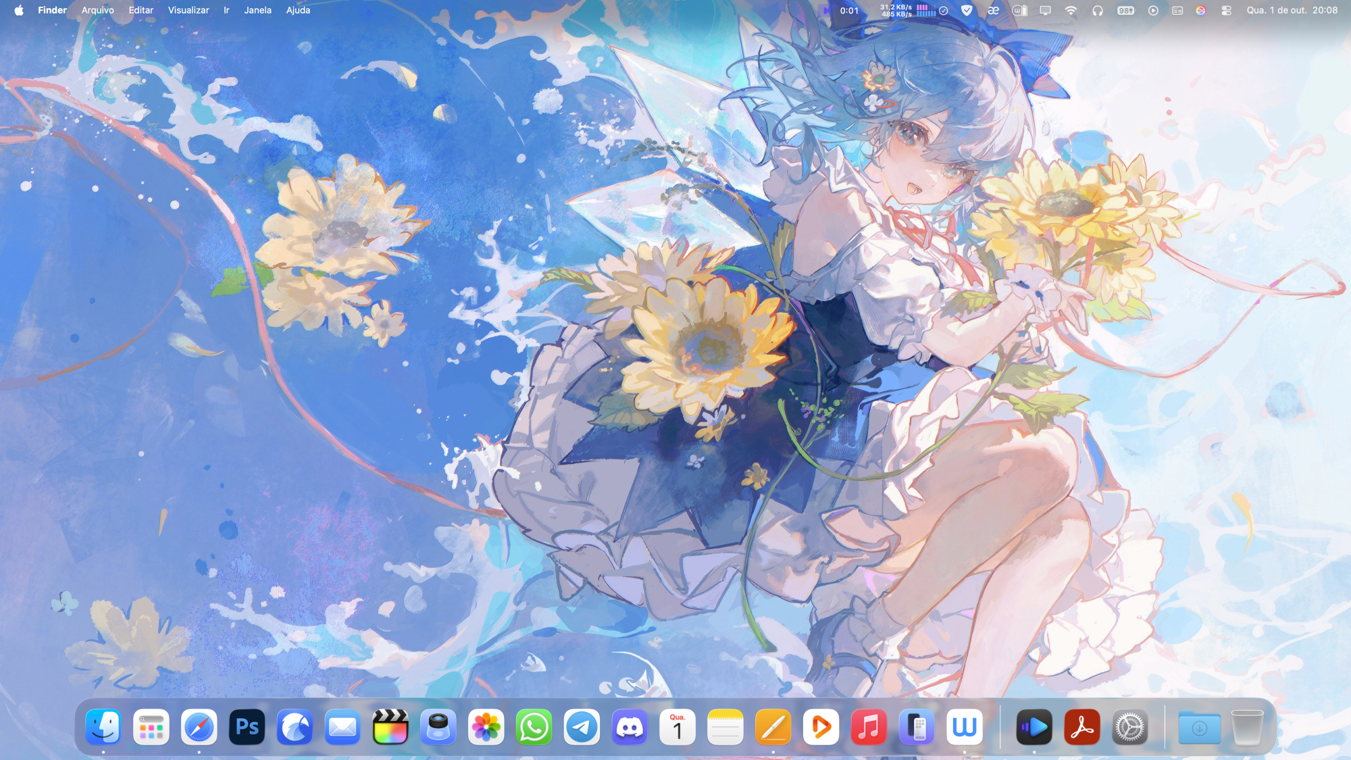The height and width of the screenshot is (760, 1351).
Task: Open Pages from the dock
Action: point(773,728)
